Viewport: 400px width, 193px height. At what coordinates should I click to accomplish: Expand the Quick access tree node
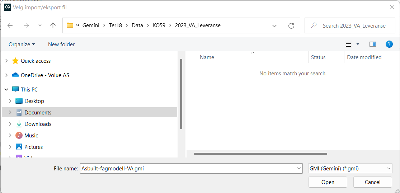[x=6, y=61]
